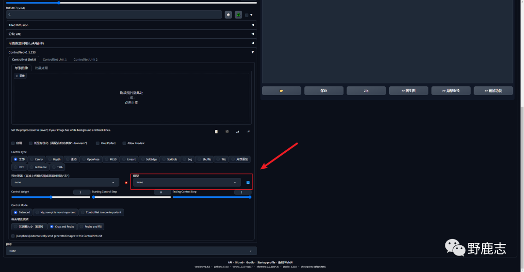Click the >> 附加功能 send button
The width and height of the screenshot is (524, 272).
493,91
